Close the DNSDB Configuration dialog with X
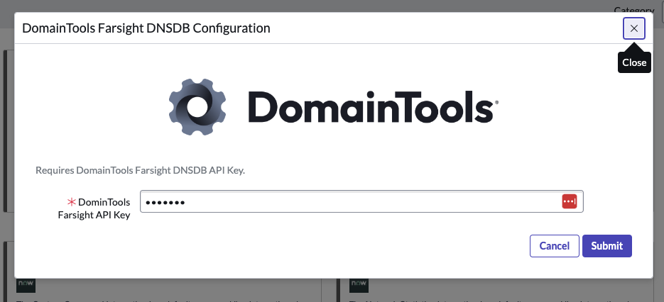This screenshot has width=664, height=302. coord(633,28)
